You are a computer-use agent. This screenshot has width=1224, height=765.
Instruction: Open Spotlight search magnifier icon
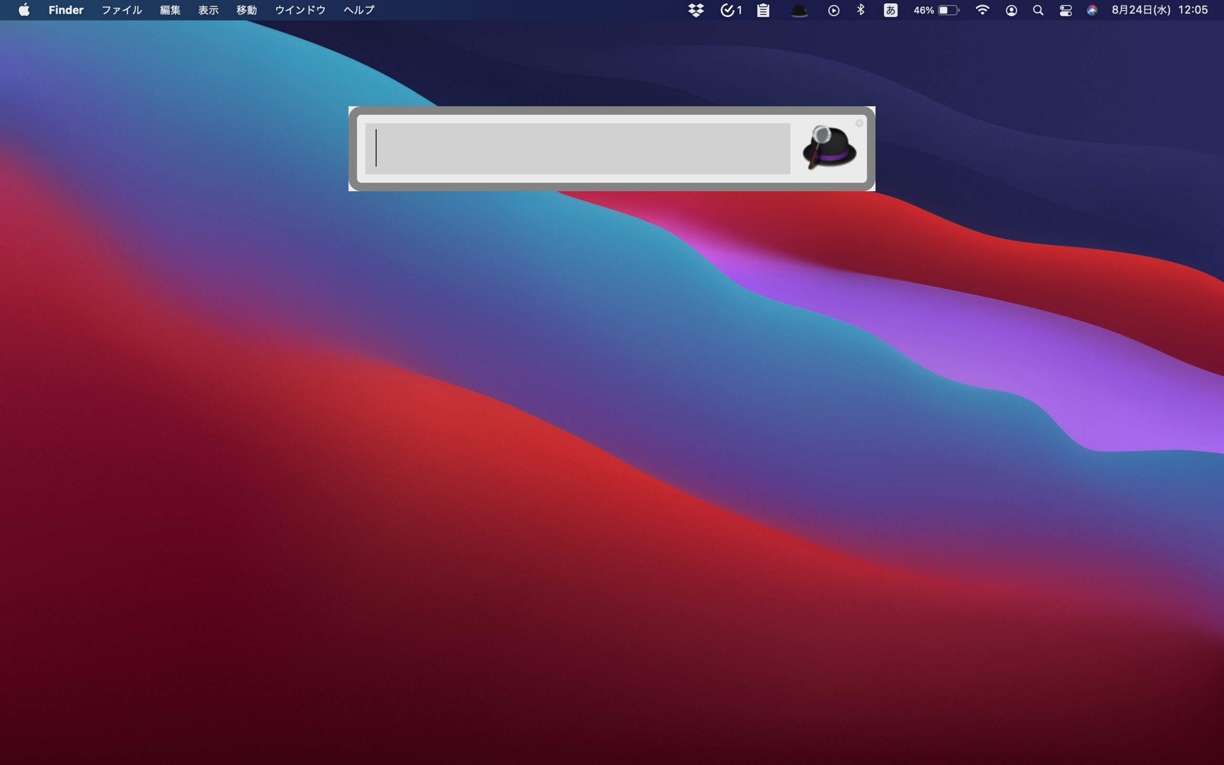(1038, 10)
